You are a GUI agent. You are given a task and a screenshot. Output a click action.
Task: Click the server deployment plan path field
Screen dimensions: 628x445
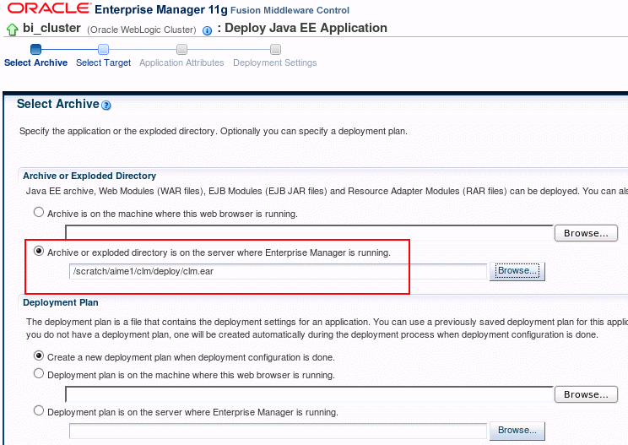pyautogui.click(x=278, y=431)
